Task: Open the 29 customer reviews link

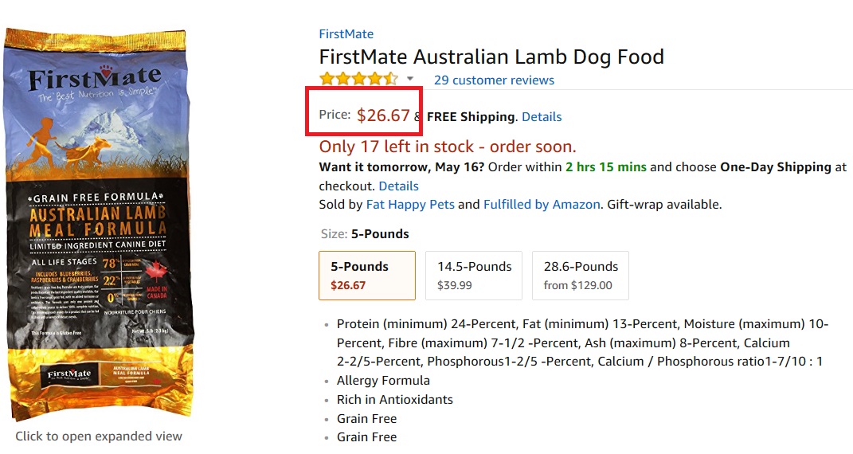Action: pos(494,80)
